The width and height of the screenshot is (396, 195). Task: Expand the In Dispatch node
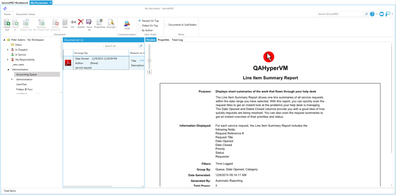8,50
